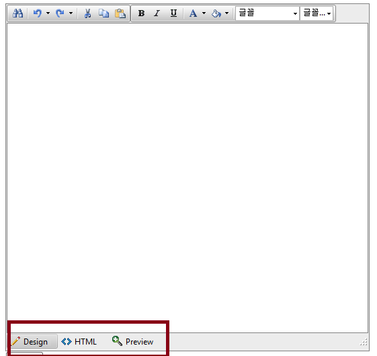Open background color picker arrow
Image resolution: width=377 pixels, height=356 pixels.
coord(226,13)
